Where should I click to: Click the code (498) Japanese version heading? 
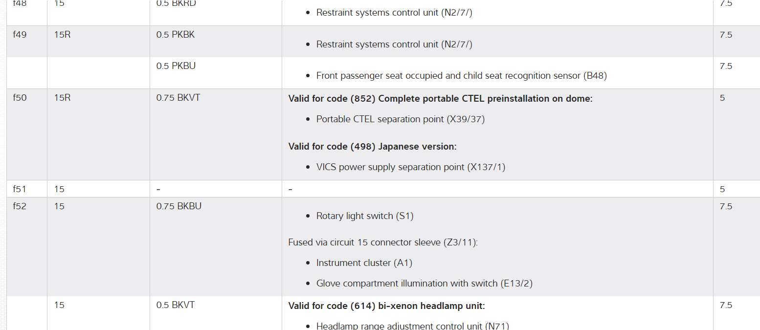[372, 147]
